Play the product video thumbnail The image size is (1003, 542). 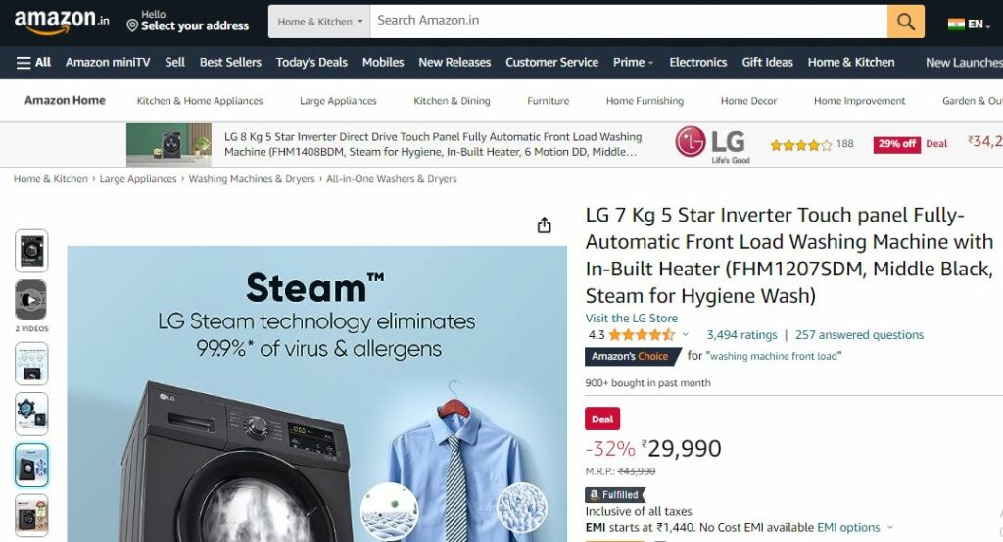click(x=30, y=300)
